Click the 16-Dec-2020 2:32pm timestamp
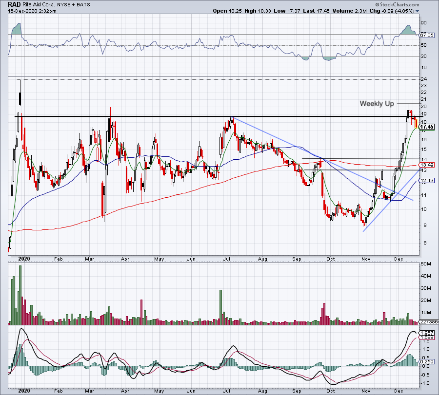This screenshot has height=395, width=439. point(32,11)
